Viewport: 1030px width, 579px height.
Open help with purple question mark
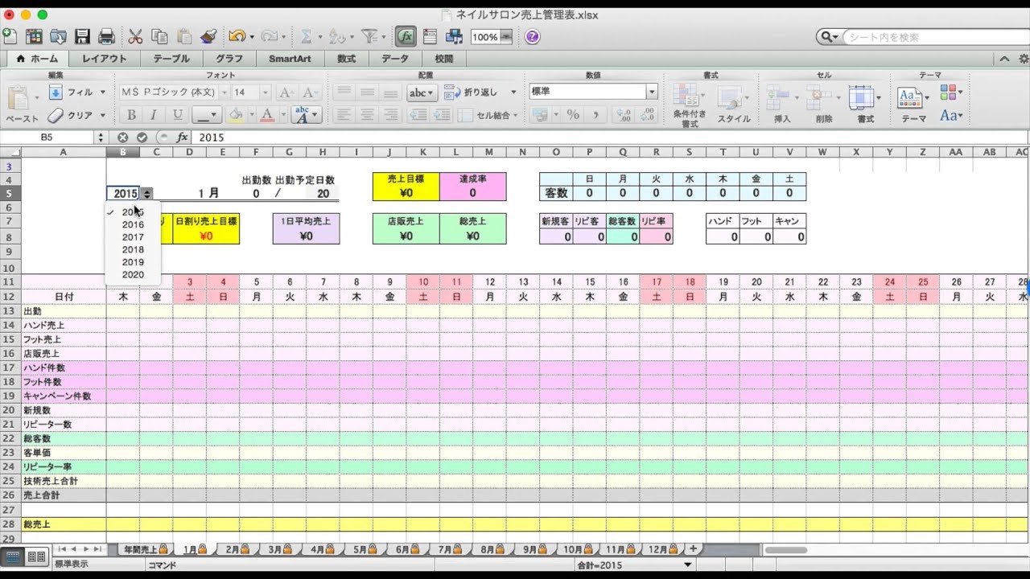pyautogui.click(x=532, y=37)
